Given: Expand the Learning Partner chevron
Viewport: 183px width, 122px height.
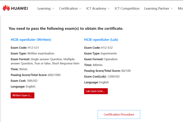Looking at the screenshot, I should 172,9.
